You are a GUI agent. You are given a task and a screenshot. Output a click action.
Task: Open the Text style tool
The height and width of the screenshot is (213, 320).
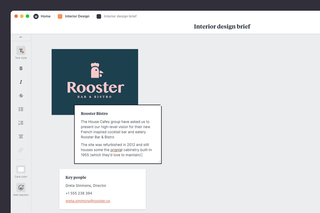pos(21,51)
